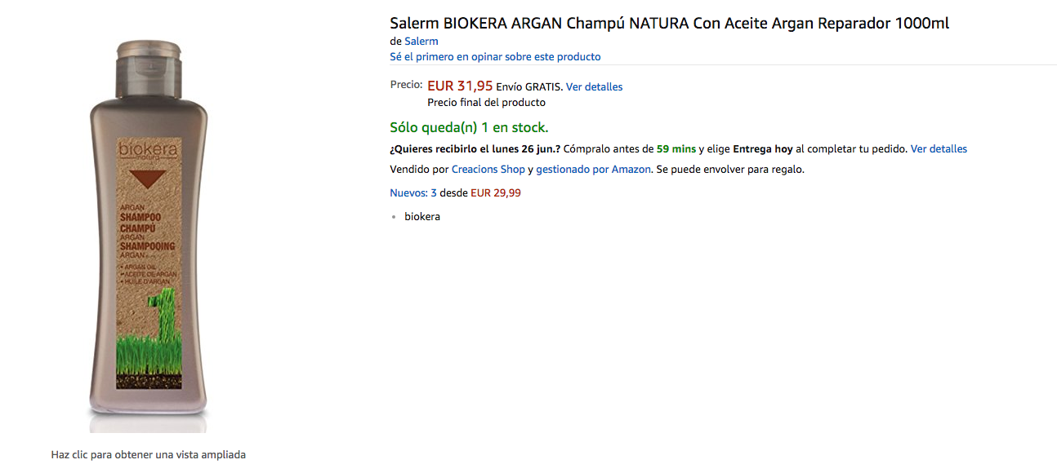Open the 'Nuevos: 3' offers link
Screen dimensions: 1057x473
[x=413, y=193]
